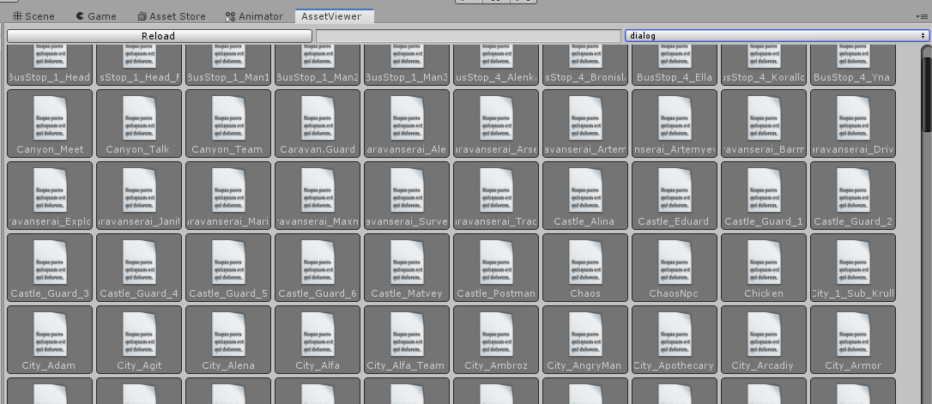Select the City_Armor dialog asset
The height and width of the screenshot is (404, 932).
pos(853,340)
